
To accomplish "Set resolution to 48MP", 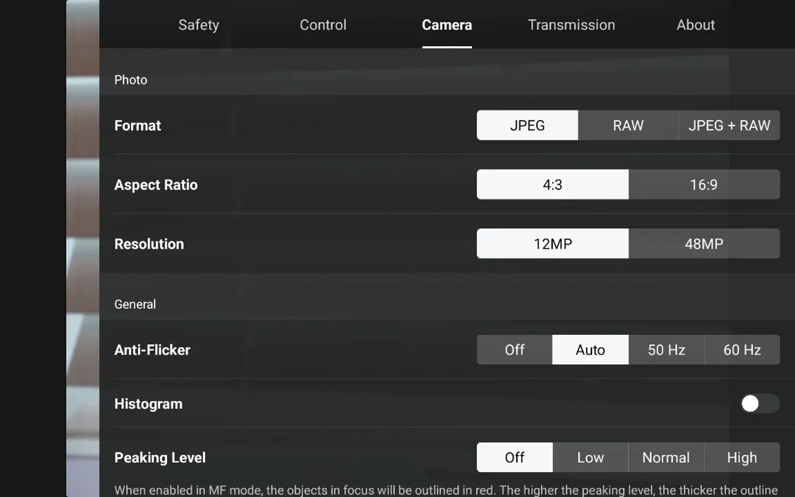I will coord(705,243).
